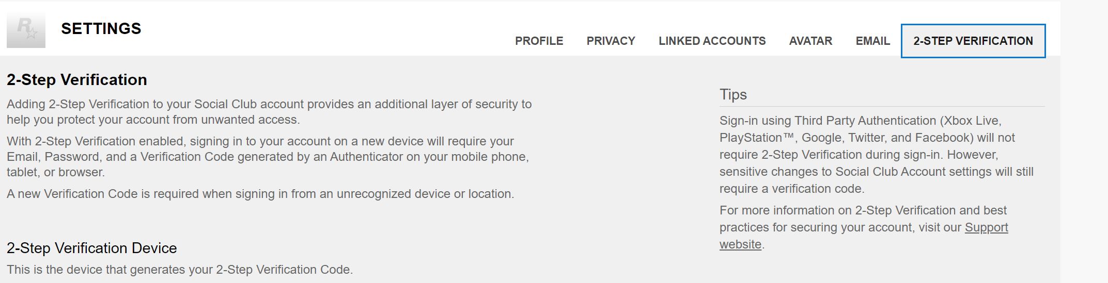
Task: Click the tip about Third Party Authentication sign-in
Action: pos(876,155)
